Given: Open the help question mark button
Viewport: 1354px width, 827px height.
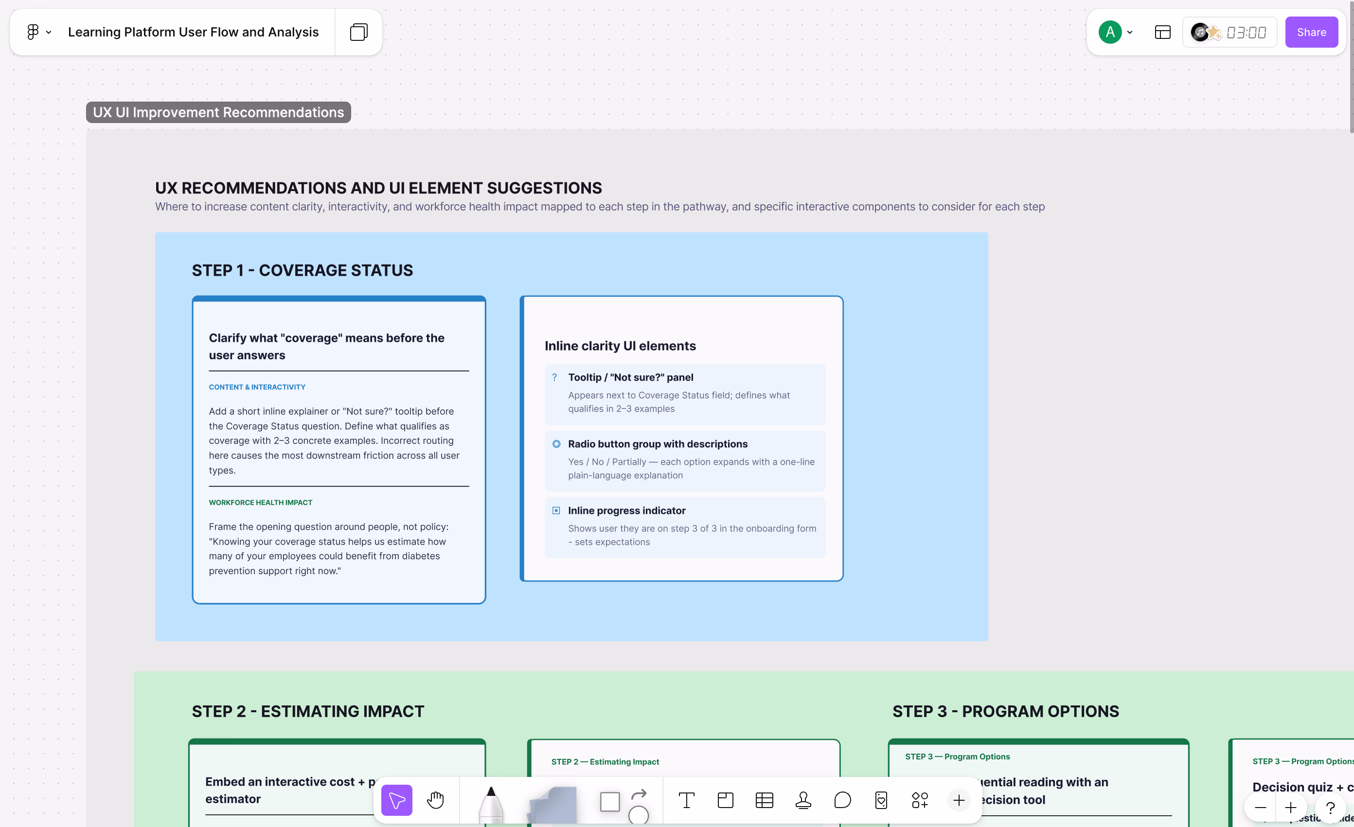Looking at the screenshot, I should pos(1330,808).
